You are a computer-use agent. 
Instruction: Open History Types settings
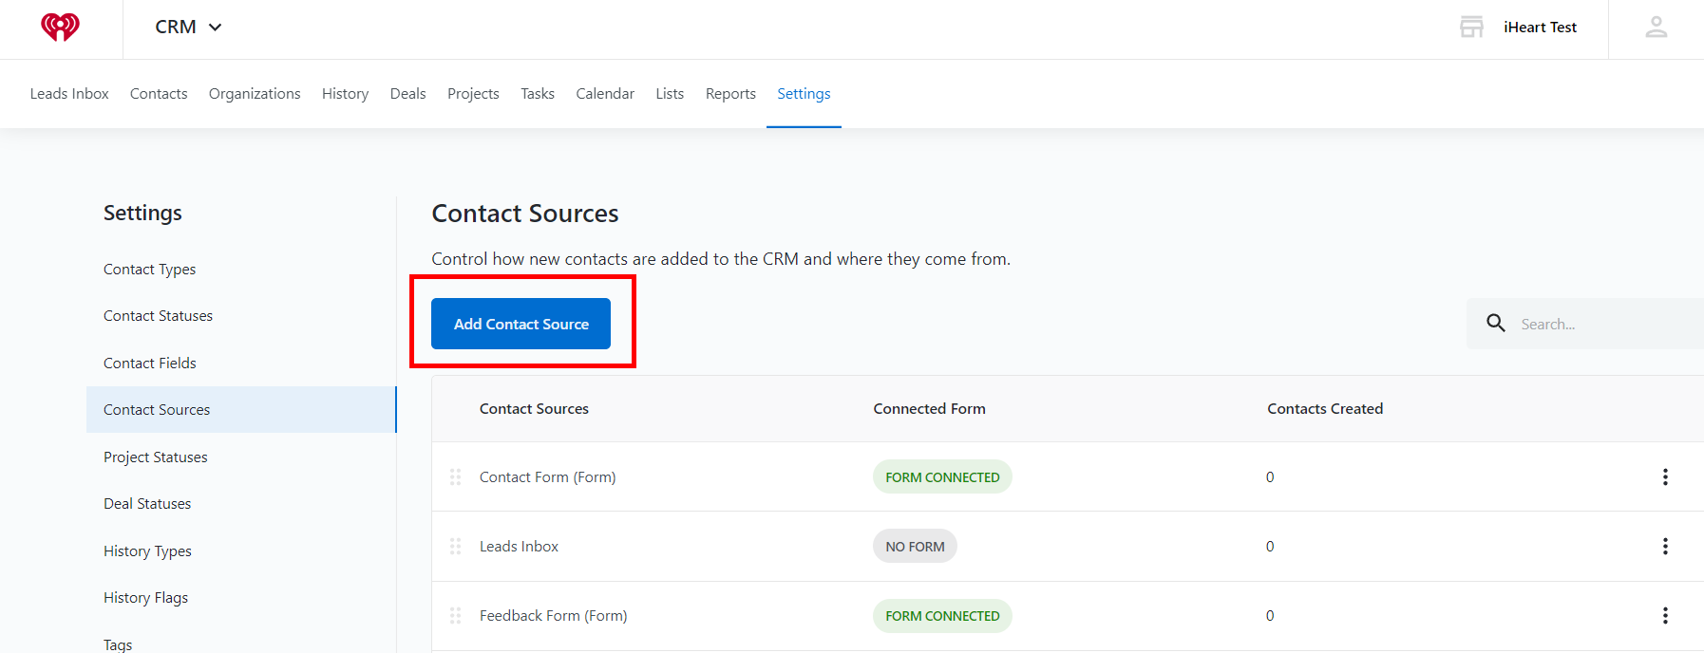tap(147, 551)
